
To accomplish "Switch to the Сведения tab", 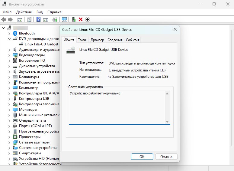I will pyautogui.click(x=115, y=40).
